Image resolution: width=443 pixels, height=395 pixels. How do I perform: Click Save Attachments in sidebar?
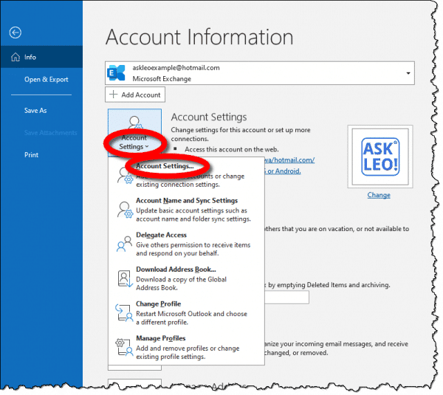(x=50, y=133)
